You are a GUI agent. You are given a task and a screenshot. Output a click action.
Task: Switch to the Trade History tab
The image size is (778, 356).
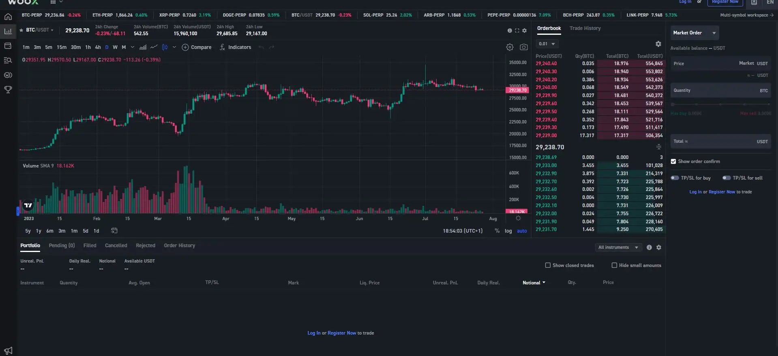click(x=585, y=28)
